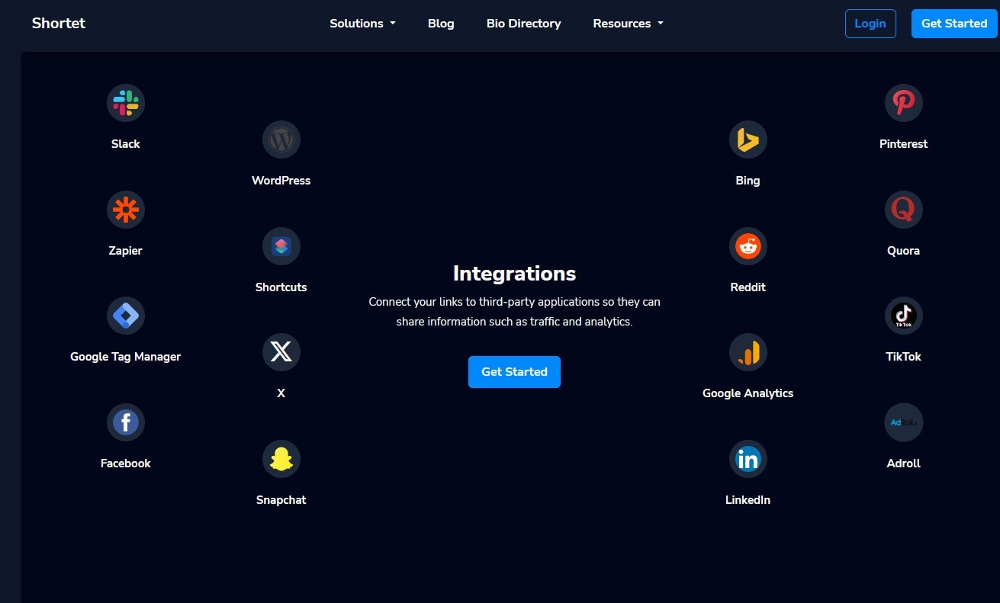The height and width of the screenshot is (603, 1000).
Task: Open the Facebook logo icon
Action: click(126, 422)
